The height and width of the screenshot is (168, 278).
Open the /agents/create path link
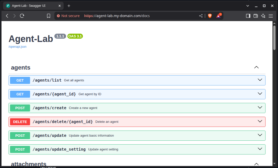pos(50,108)
